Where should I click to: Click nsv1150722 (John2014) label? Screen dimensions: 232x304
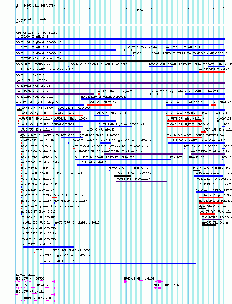[200, 146]
